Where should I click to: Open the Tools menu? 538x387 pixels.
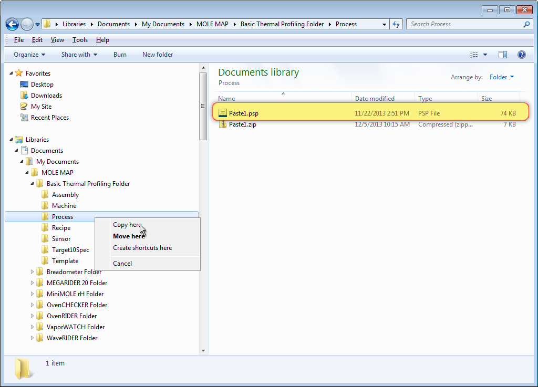pos(80,40)
